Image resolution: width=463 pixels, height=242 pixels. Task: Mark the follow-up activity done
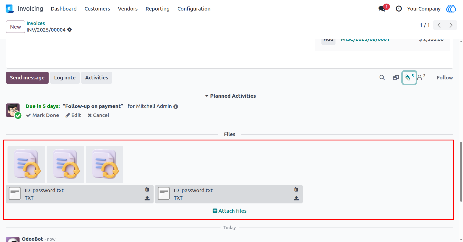[x=43, y=115]
